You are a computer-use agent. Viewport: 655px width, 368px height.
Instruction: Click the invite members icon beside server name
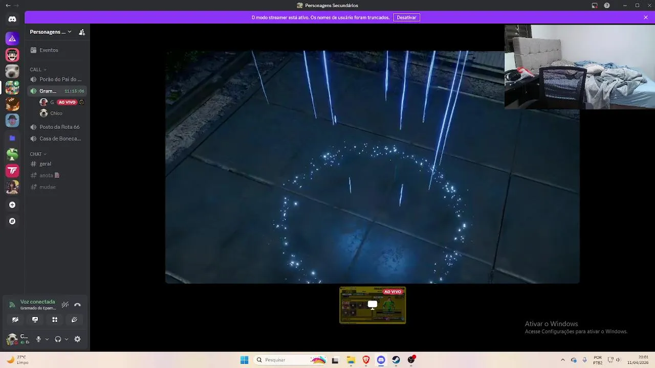point(82,32)
